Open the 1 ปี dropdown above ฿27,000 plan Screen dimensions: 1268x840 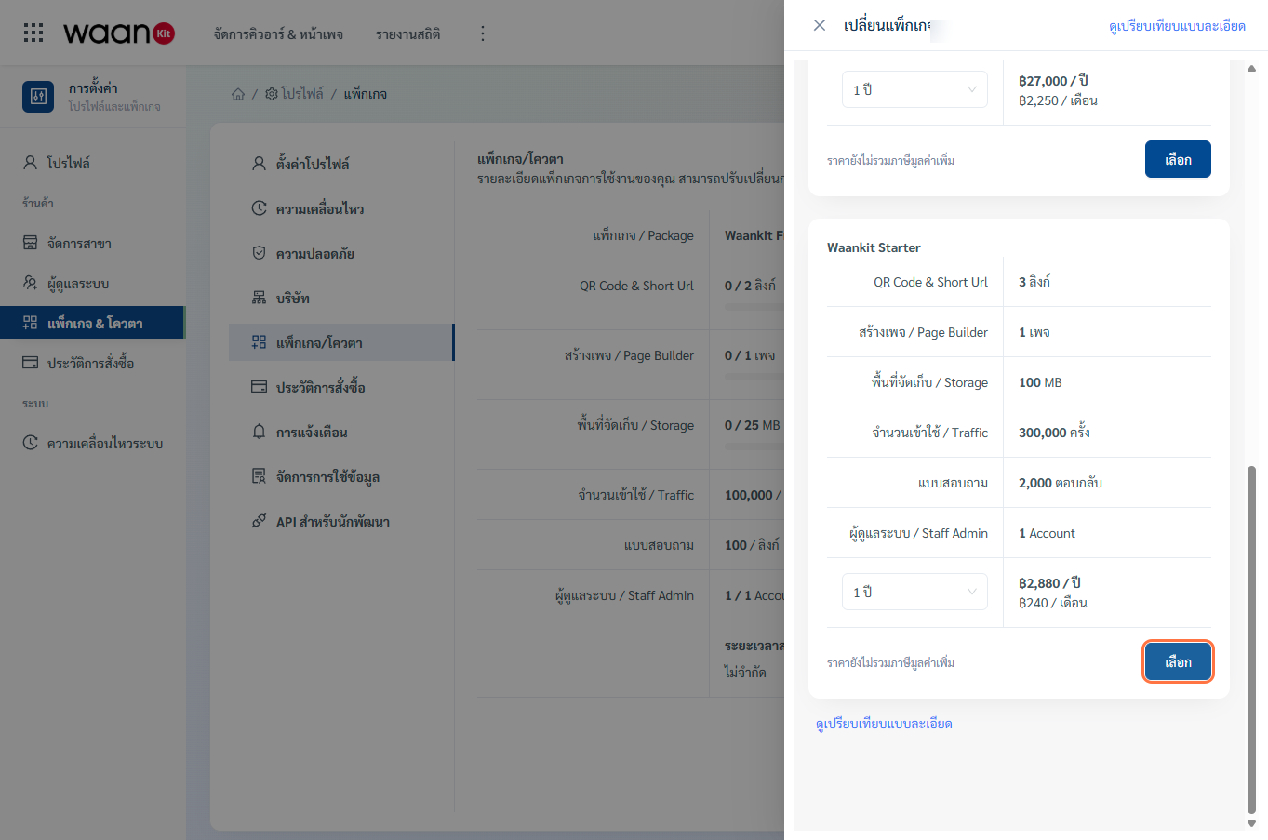point(914,89)
